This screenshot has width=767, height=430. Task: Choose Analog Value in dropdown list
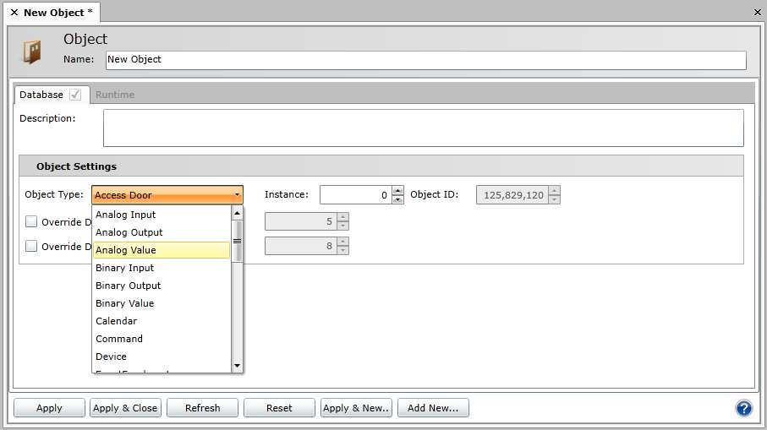pos(161,250)
